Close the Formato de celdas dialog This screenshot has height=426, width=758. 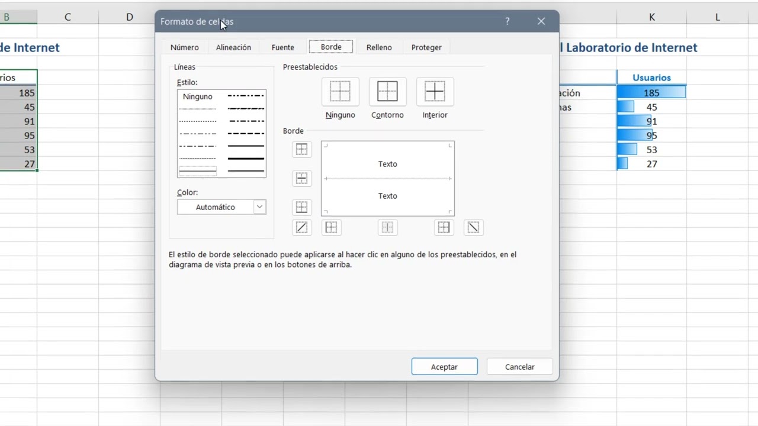[x=541, y=21]
